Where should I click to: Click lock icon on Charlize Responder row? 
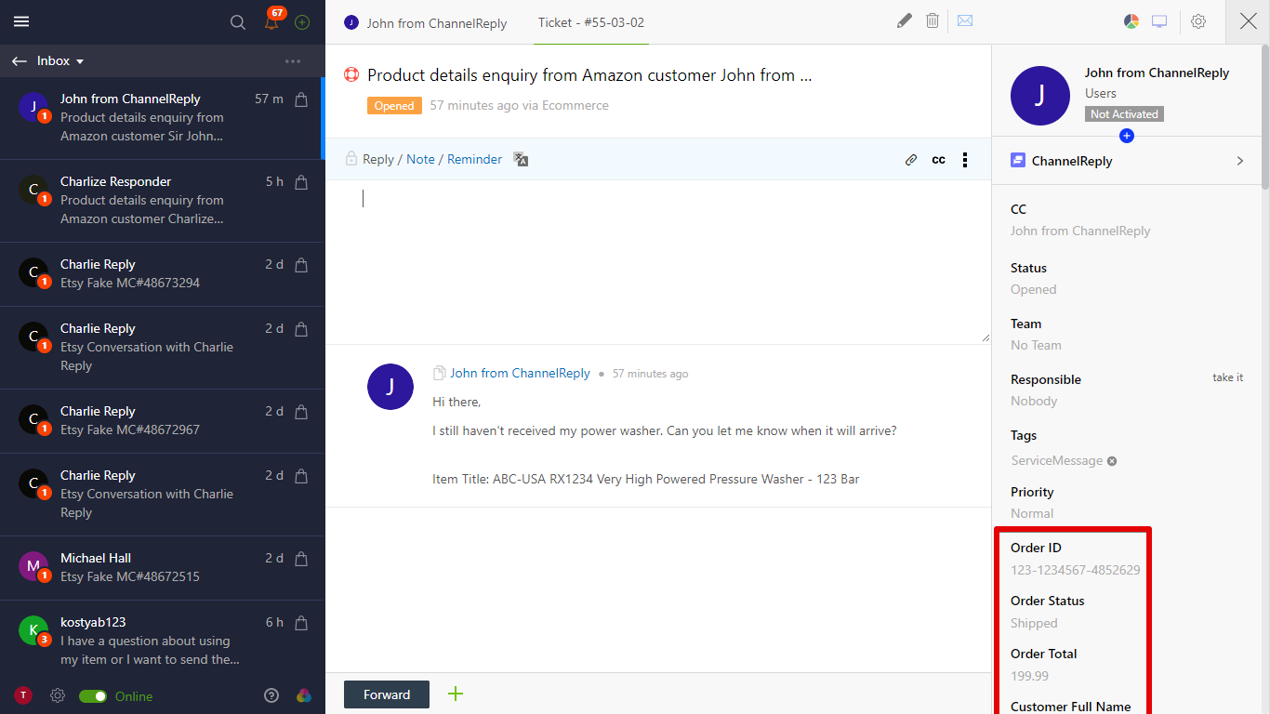(301, 182)
